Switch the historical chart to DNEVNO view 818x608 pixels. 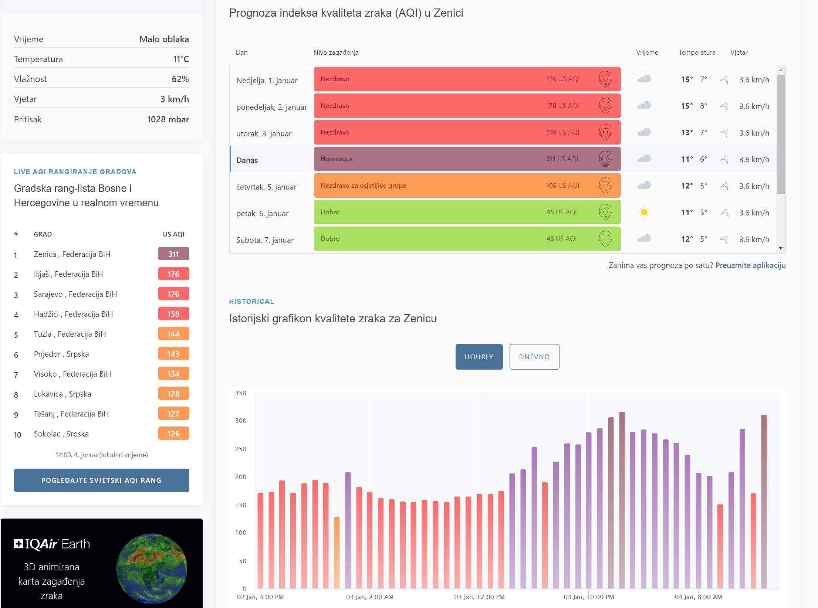point(534,357)
